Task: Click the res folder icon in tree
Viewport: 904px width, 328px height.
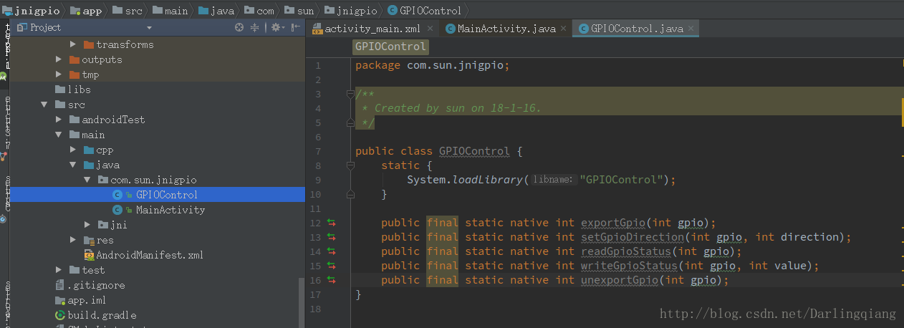Action: 90,240
